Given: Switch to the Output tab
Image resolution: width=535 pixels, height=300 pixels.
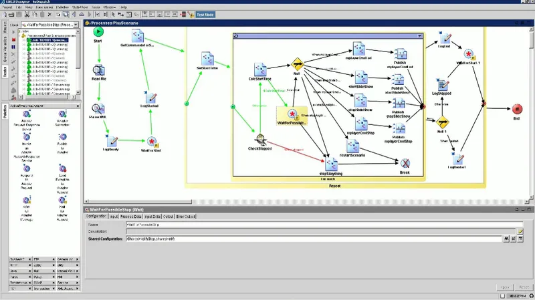Looking at the screenshot, I should tap(168, 216).
